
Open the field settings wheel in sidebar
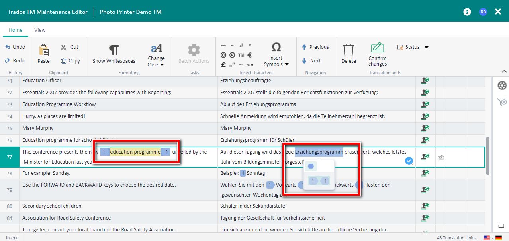pos(502,85)
